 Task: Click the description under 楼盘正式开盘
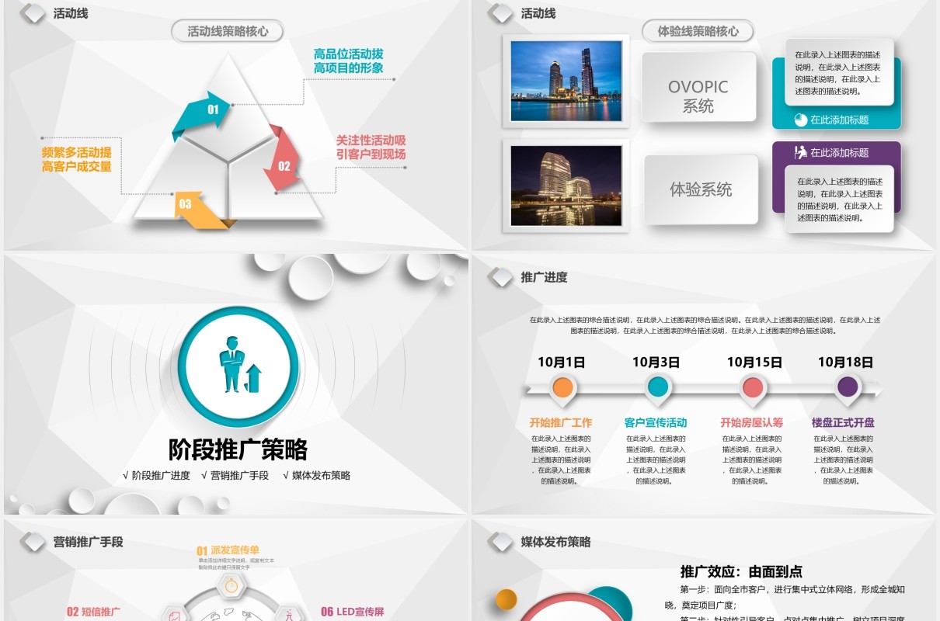[843, 460]
